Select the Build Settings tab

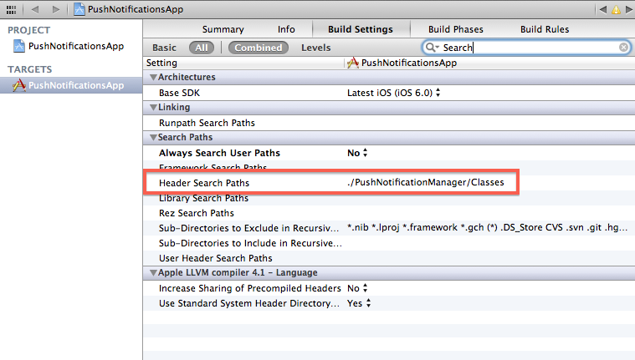361,29
